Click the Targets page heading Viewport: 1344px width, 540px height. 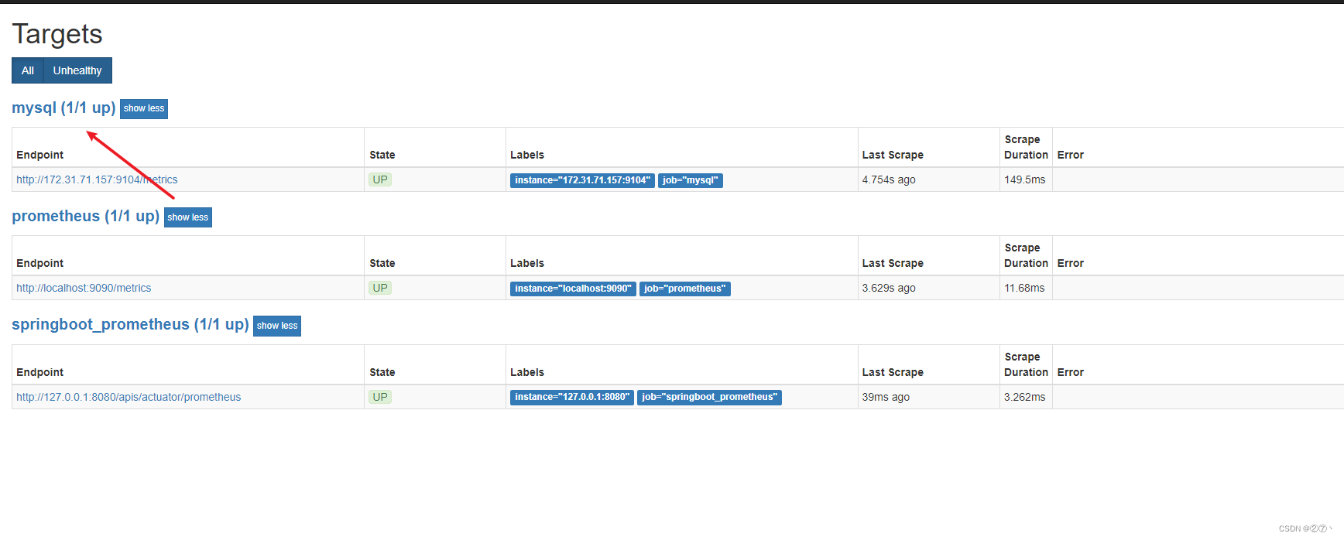click(57, 34)
